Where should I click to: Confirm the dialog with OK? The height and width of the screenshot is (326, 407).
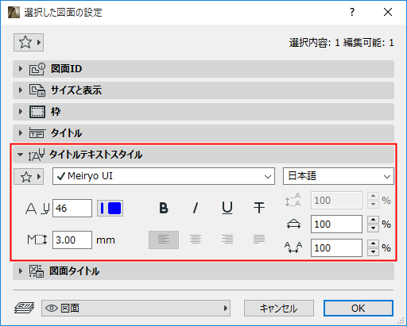[x=359, y=308]
